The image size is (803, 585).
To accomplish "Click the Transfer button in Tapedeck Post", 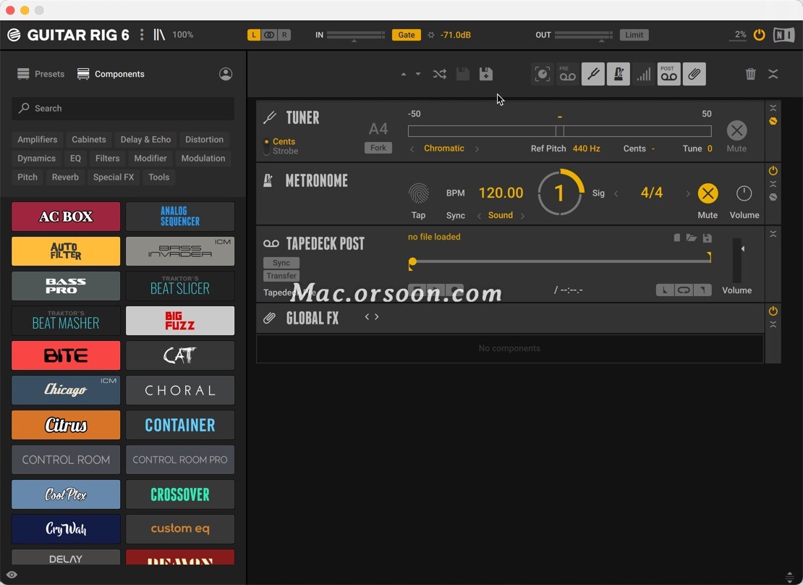I will (281, 276).
